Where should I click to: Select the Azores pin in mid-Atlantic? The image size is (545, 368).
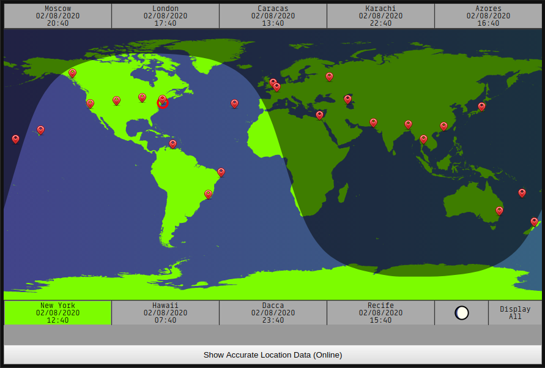click(x=235, y=103)
